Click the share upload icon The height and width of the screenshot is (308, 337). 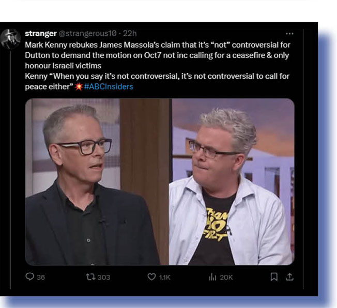(289, 277)
